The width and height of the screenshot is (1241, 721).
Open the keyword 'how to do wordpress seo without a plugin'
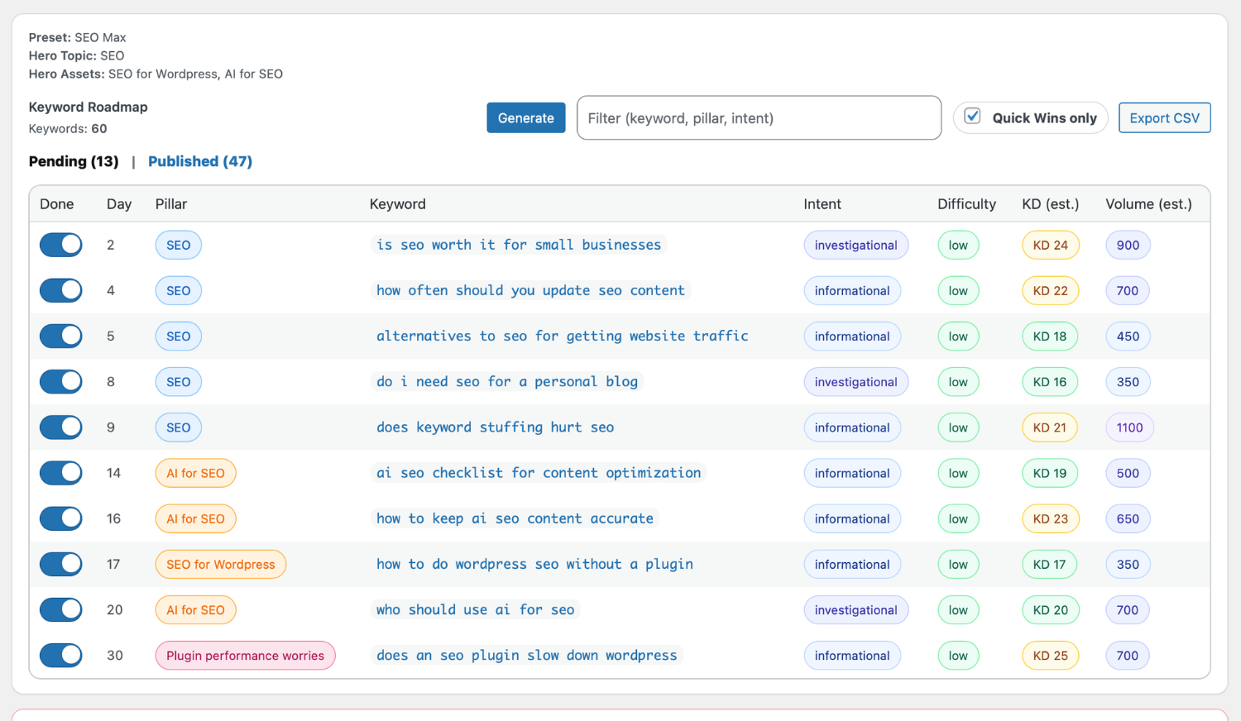click(x=534, y=564)
